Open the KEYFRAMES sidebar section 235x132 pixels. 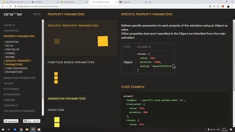tap(11, 89)
